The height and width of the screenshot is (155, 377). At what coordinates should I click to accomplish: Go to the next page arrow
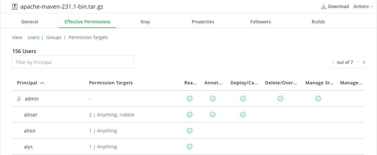coord(364,62)
